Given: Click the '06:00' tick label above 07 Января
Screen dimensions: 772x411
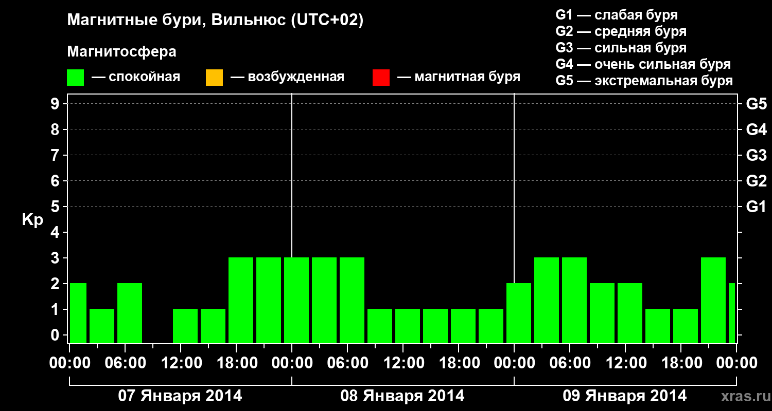Looking at the screenshot, I should point(125,363).
